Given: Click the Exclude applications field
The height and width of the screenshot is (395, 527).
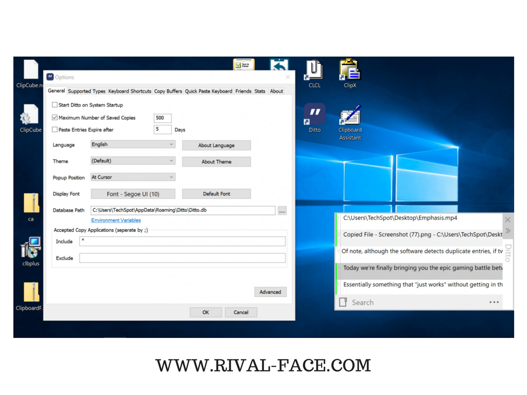Looking at the screenshot, I should (183, 258).
